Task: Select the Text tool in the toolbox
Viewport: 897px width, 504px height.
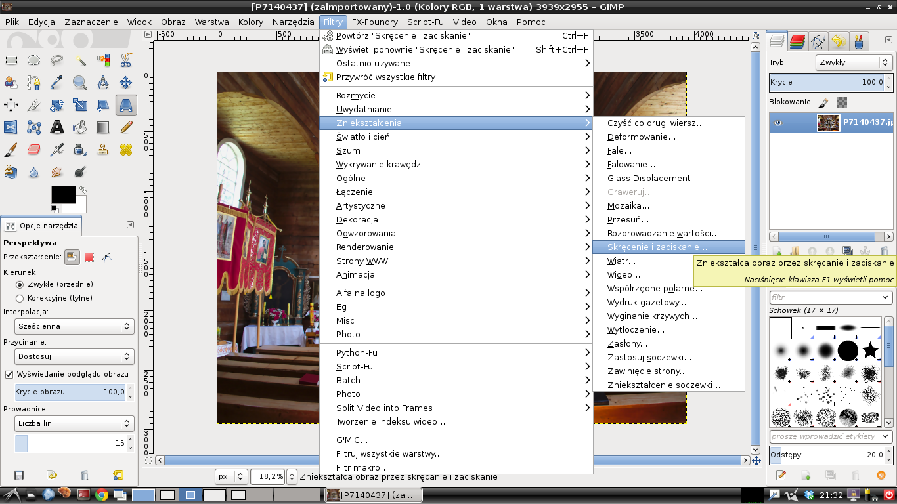Action: coord(57,127)
